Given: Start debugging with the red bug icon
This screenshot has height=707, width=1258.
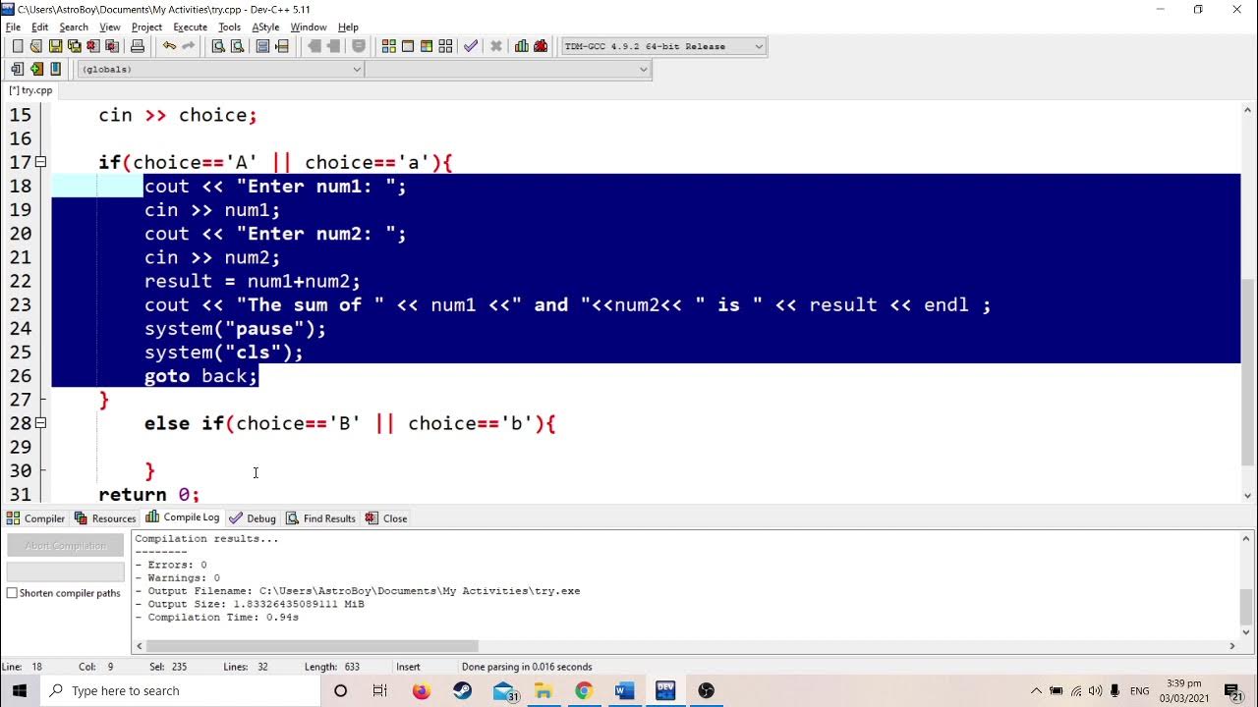Looking at the screenshot, I should tap(541, 46).
